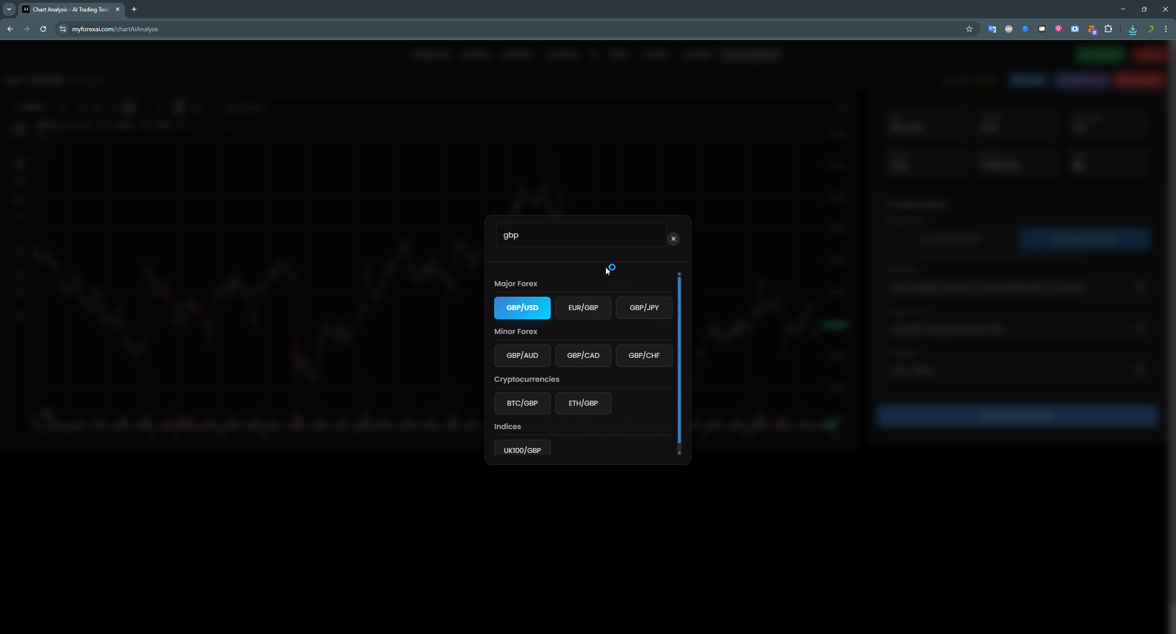Reload the page
The image size is (1176, 634).
coord(43,29)
